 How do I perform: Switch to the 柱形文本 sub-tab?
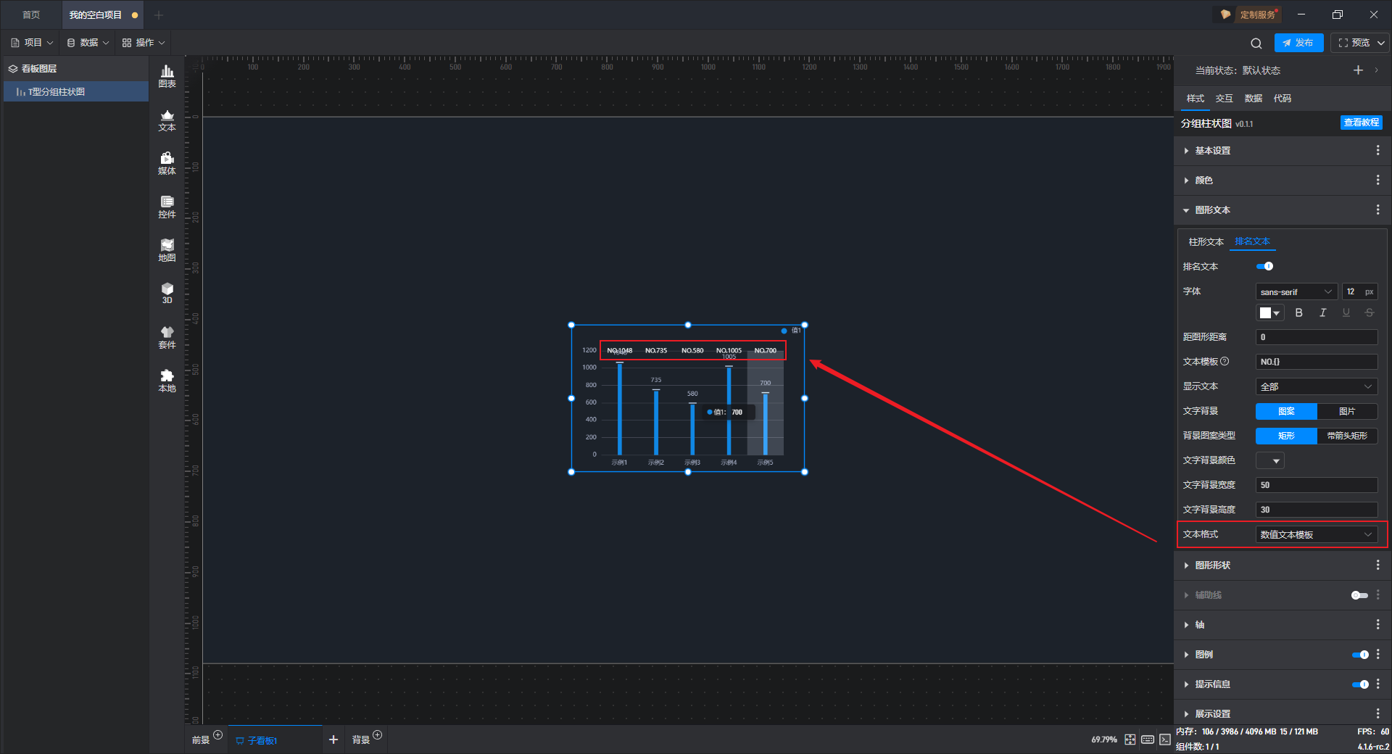pyautogui.click(x=1206, y=241)
